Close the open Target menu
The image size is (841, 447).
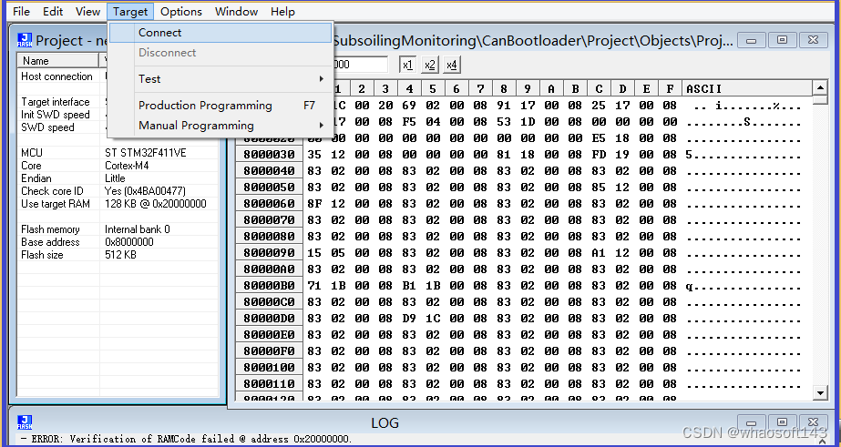(x=130, y=11)
